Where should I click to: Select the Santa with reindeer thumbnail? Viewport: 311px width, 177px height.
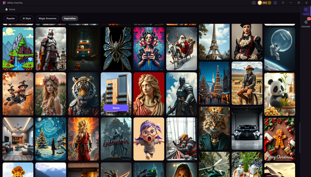coord(181,48)
